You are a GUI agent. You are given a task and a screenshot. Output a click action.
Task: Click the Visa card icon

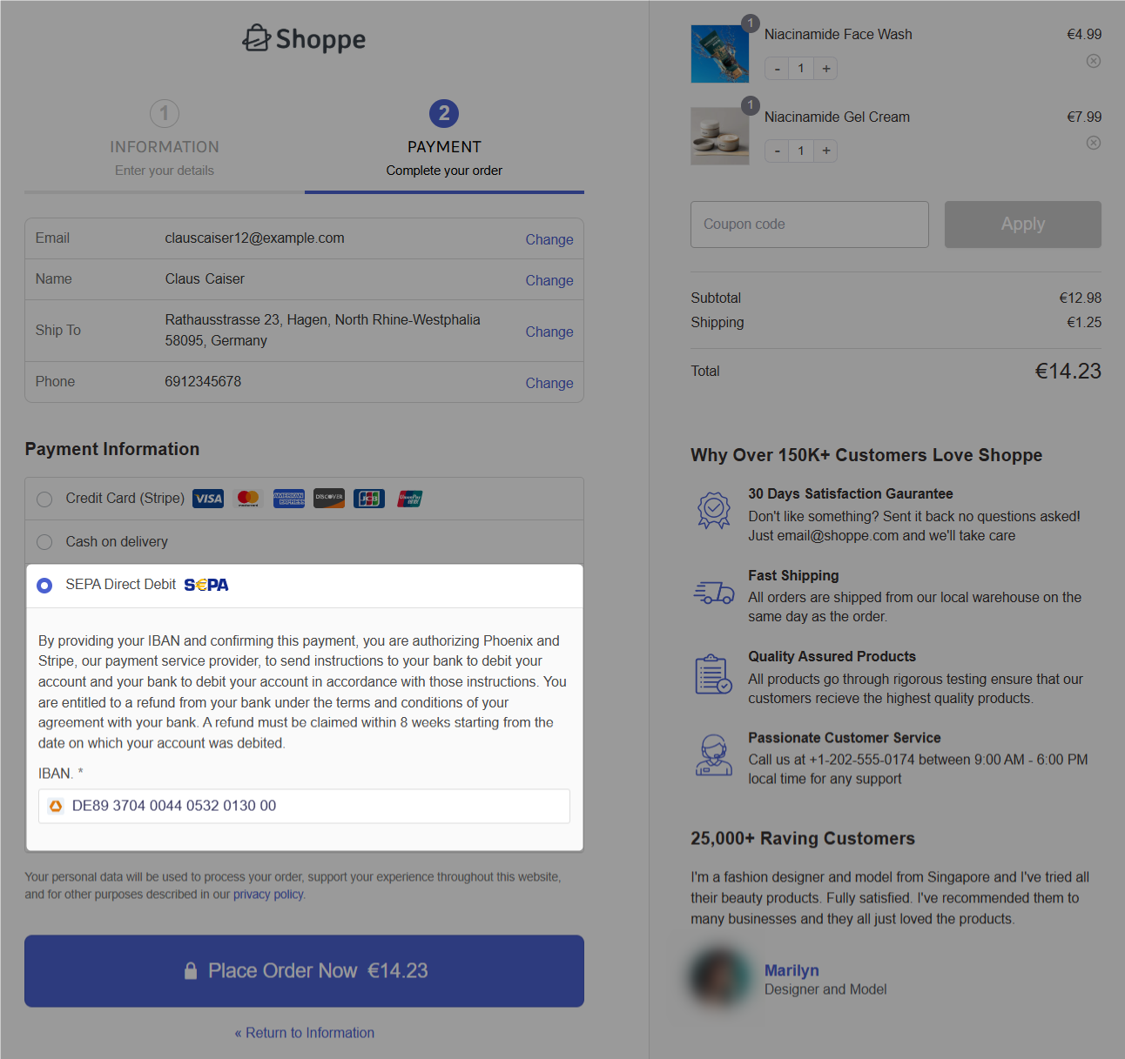pos(208,499)
